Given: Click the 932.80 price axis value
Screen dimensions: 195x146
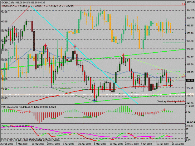Looking at the screenshot, I should tap(190, 57).
